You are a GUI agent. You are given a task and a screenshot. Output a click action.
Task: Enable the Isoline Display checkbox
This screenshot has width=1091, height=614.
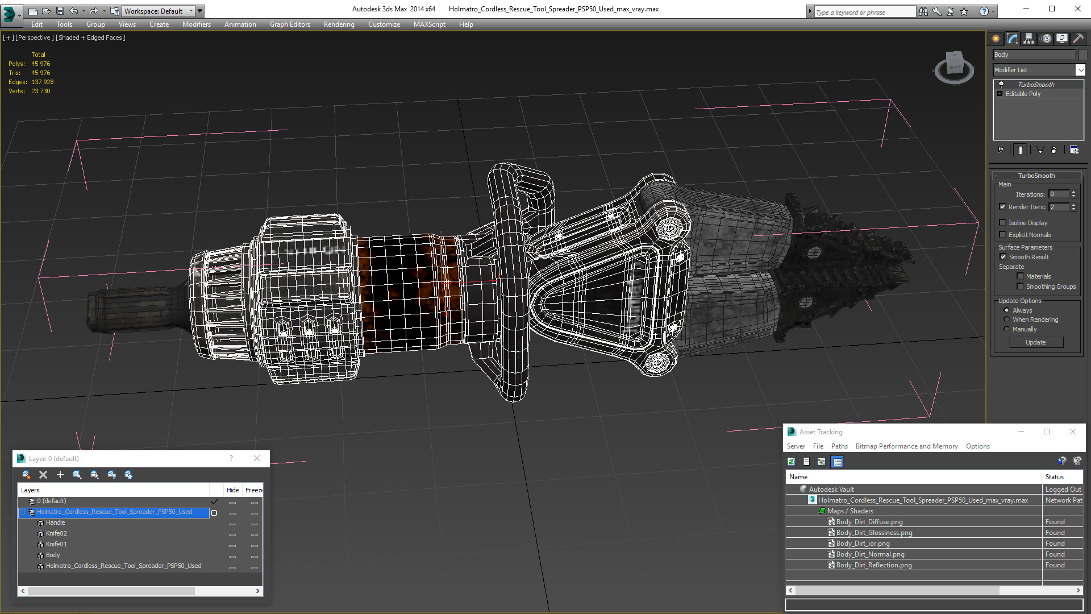point(1002,223)
